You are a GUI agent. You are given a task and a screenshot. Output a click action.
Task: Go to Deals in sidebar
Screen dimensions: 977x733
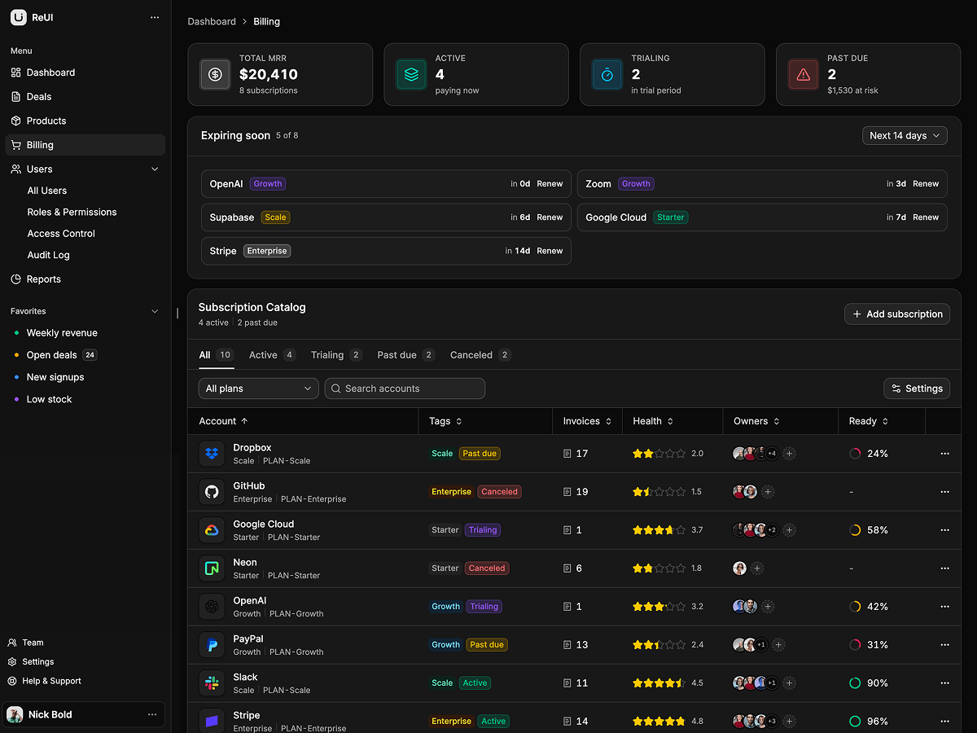[x=85, y=97]
